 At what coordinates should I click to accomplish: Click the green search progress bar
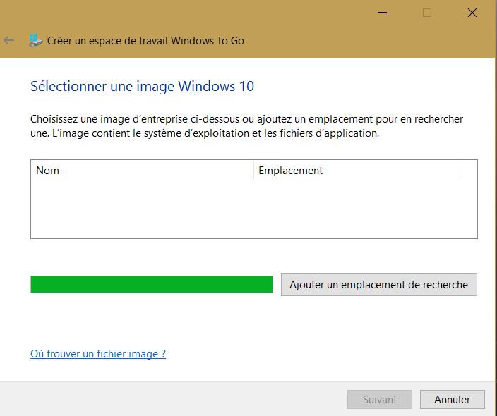(x=152, y=285)
